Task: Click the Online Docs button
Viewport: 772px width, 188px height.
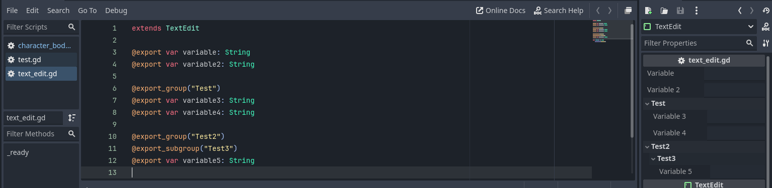Action: click(x=501, y=11)
